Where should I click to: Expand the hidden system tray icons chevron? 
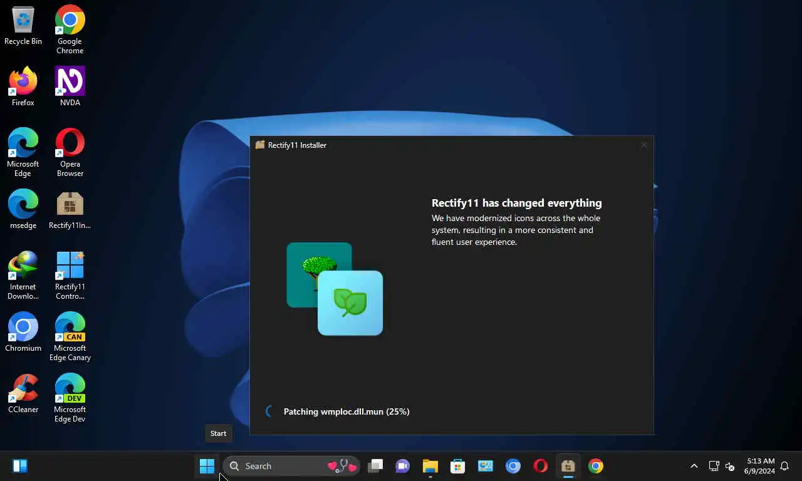(x=694, y=466)
